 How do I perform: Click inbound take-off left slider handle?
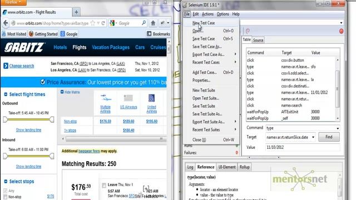coord(5,156)
